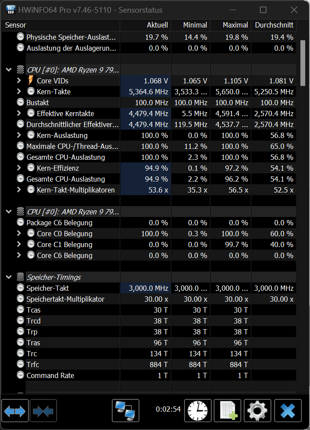Select the Speicher-Takt sensor row
This screenshot has width=310, height=430.
pos(48,288)
